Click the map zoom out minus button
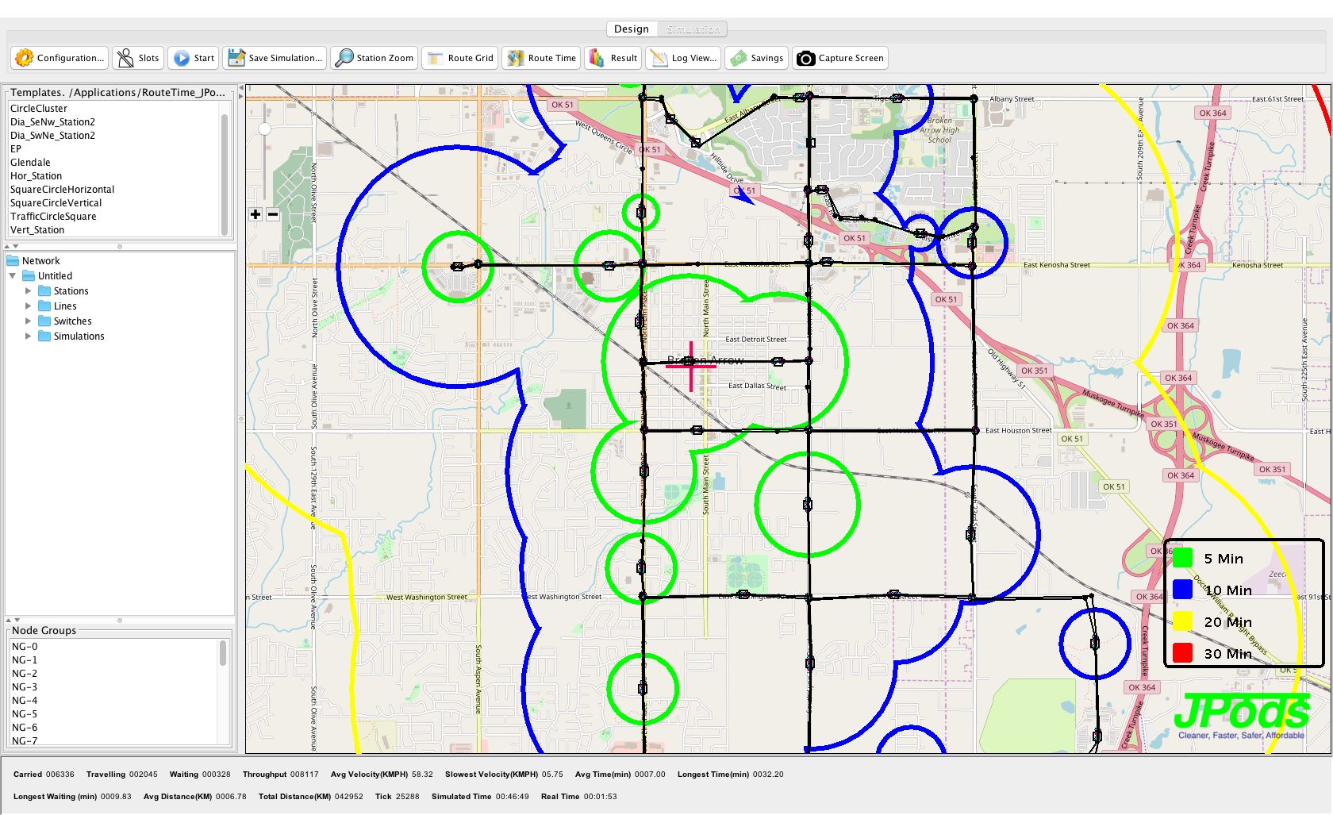 (x=273, y=214)
